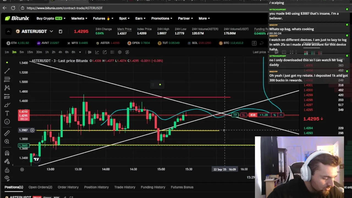
Task: Open the candlestick chart type selector
Action: (90, 52)
